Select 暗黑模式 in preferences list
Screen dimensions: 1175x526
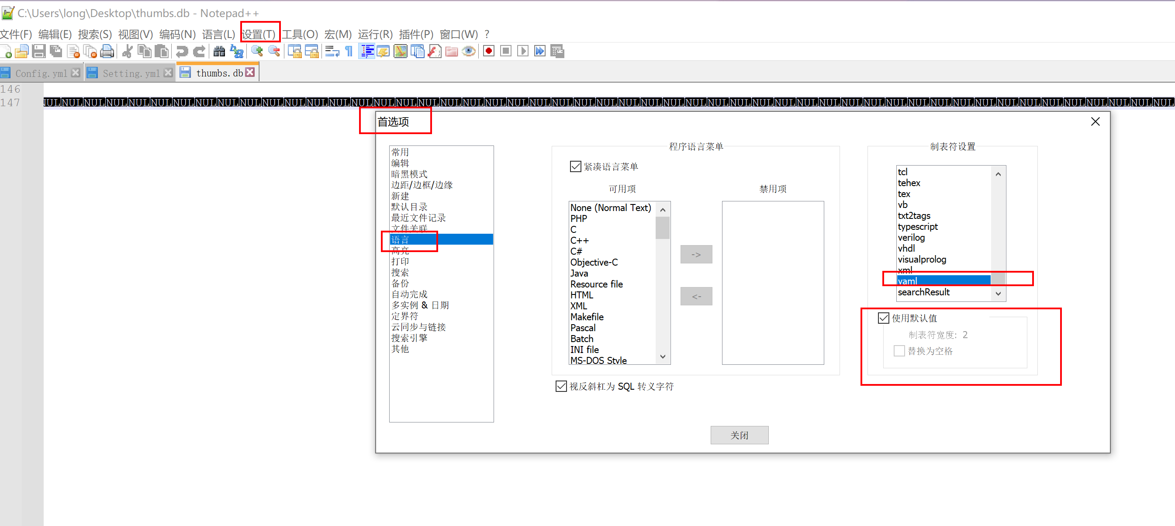tap(409, 174)
